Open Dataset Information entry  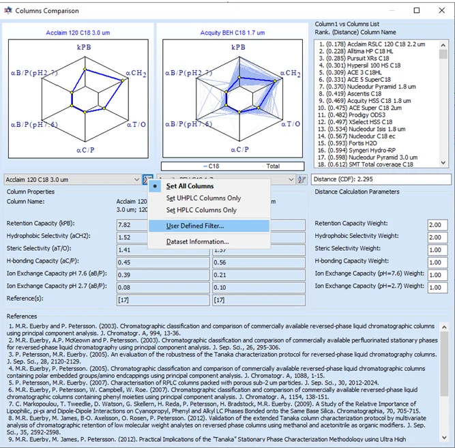pos(209,241)
